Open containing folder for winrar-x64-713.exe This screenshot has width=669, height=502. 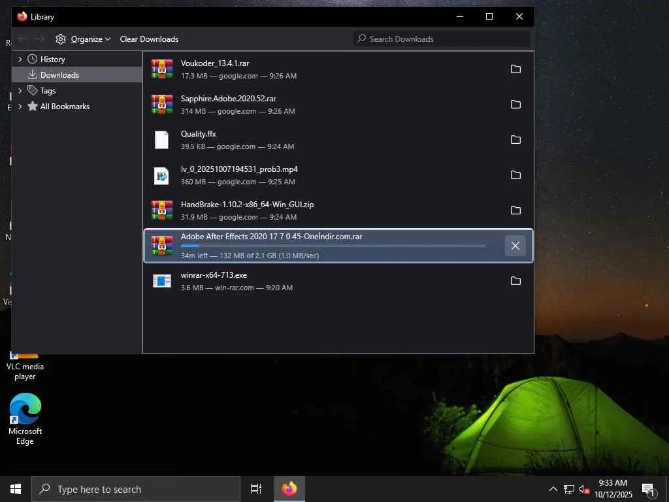pyautogui.click(x=515, y=281)
